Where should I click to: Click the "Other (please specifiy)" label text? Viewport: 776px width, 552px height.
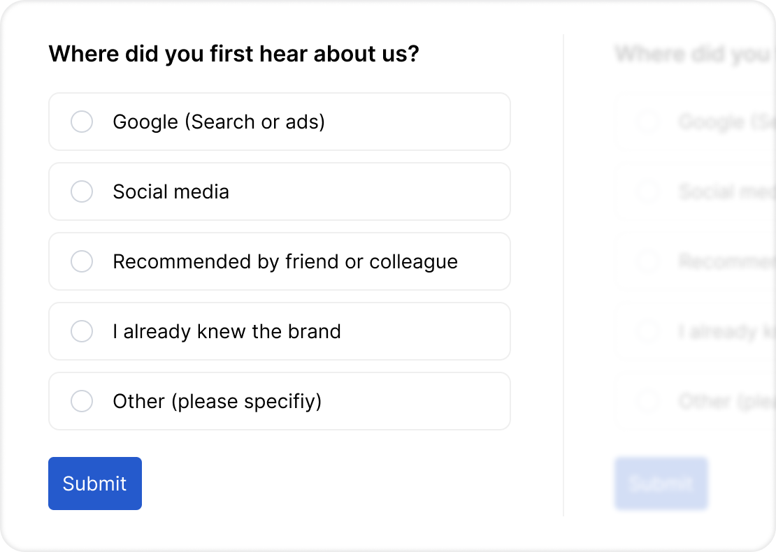click(x=217, y=401)
